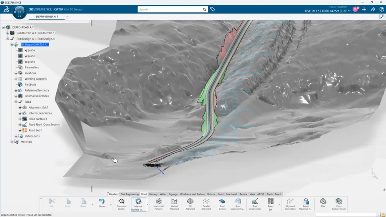Viewport: 386px width, 217px height.
Task: Open the Paste options dropdown arrow
Action: (92, 205)
